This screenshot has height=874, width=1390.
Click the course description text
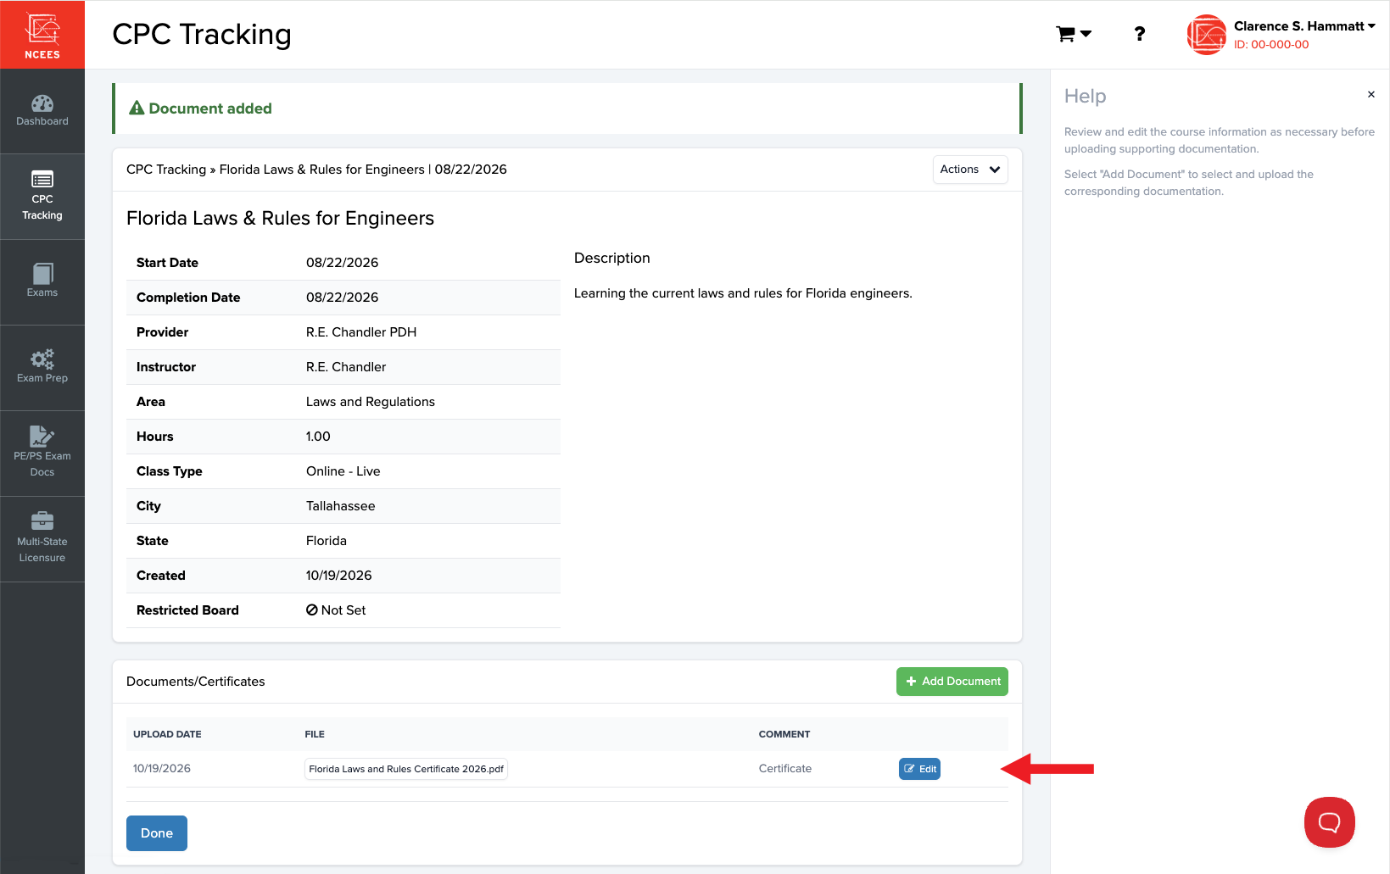tap(743, 293)
